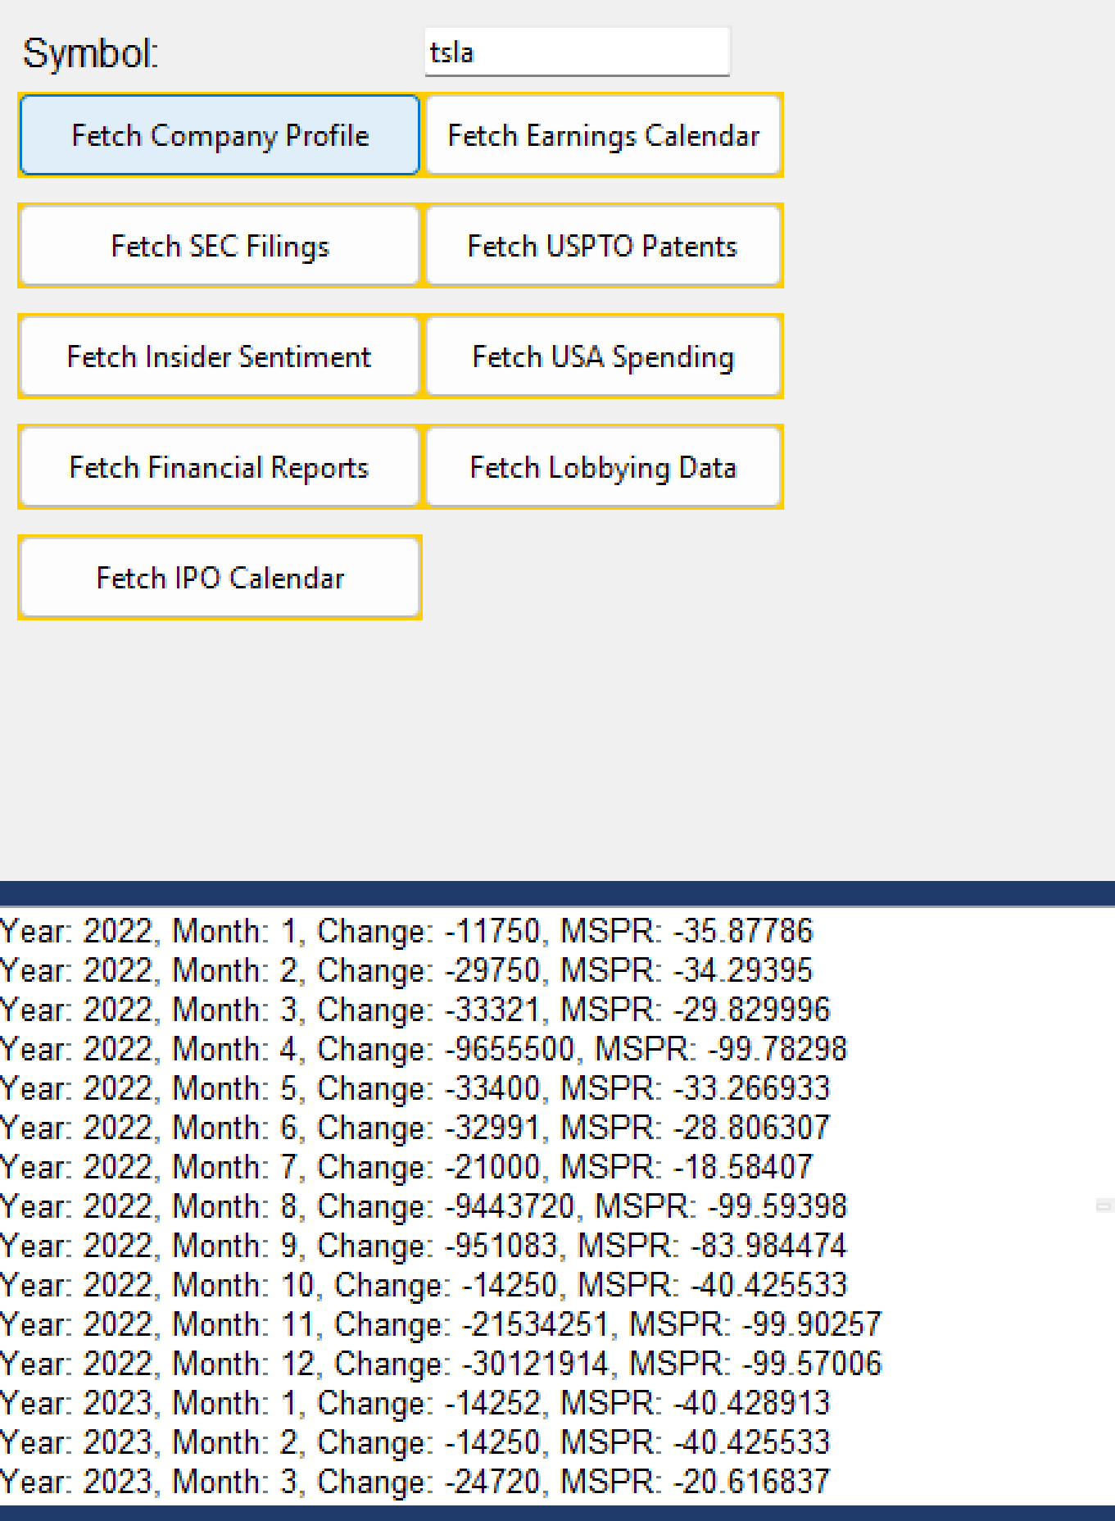The width and height of the screenshot is (1115, 1521).
Task: Select Fetch Financial Reports
Action: (220, 467)
